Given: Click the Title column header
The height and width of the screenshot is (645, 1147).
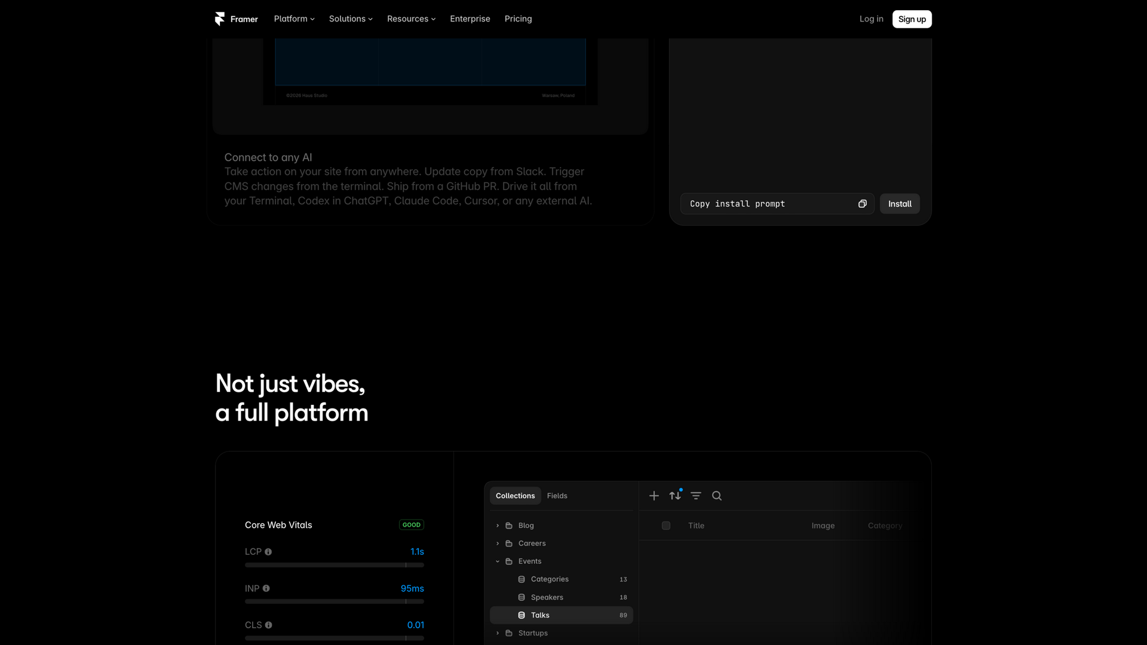Looking at the screenshot, I should coord(696,526).
